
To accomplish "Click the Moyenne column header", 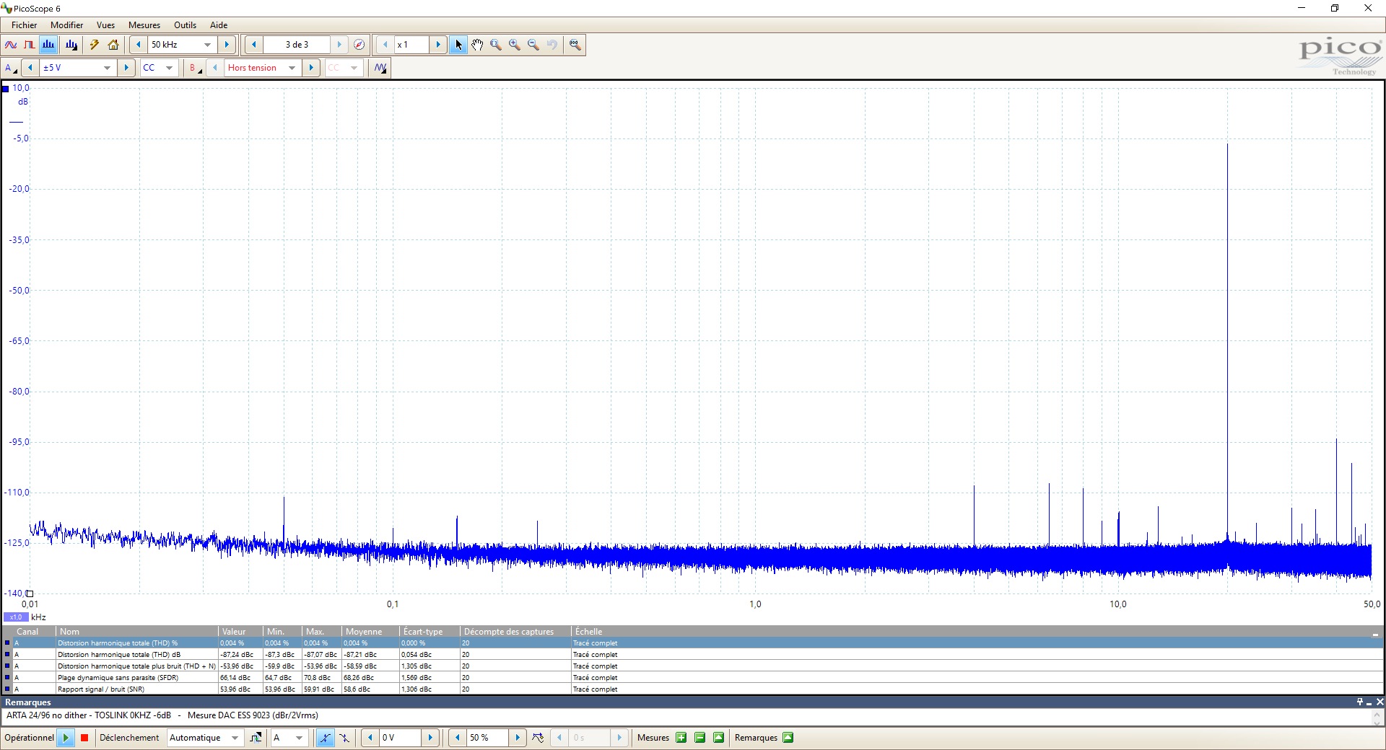I will click(x=370, y=632).
